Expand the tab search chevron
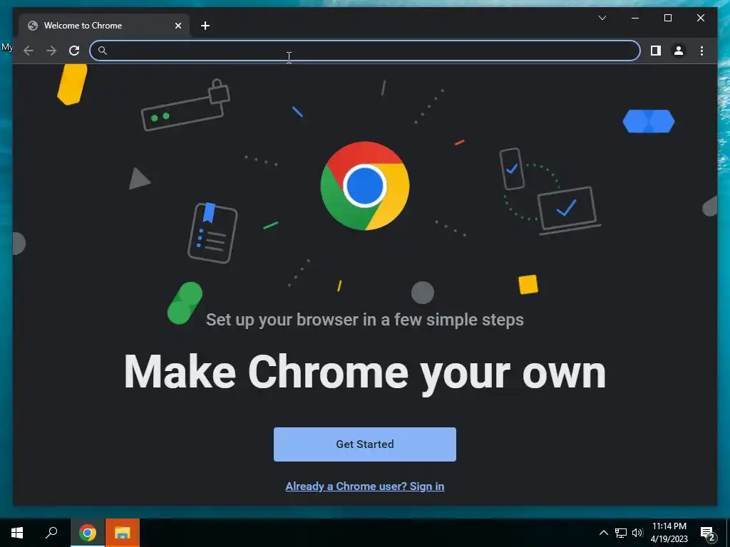 click(x=602, y=18)
